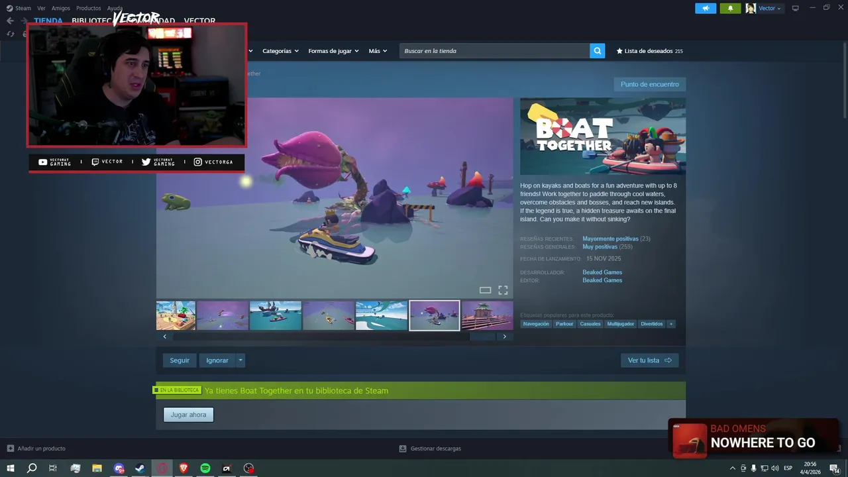Open the Steam announcements megaphone button
848x477 pixels.
point(706,8)
